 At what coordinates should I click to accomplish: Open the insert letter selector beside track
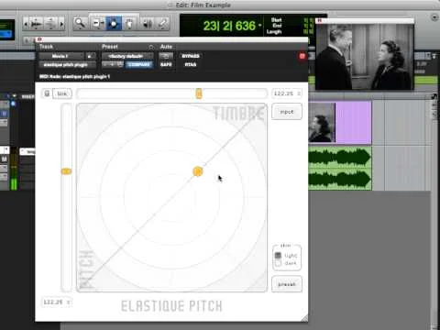click(90, 56)
